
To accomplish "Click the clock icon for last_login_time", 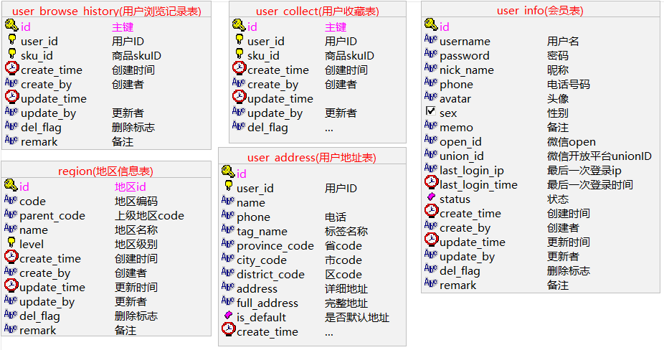I will coord(431,183).
